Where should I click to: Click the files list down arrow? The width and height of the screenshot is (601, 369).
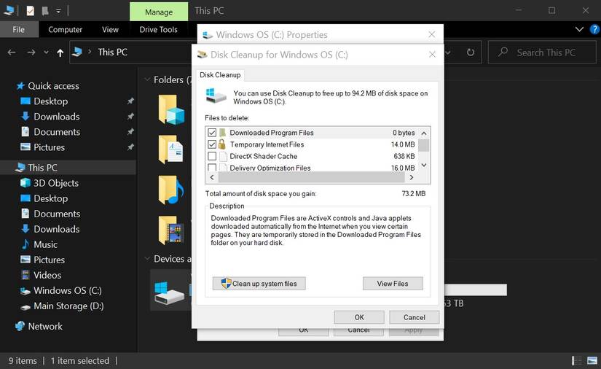424,165
